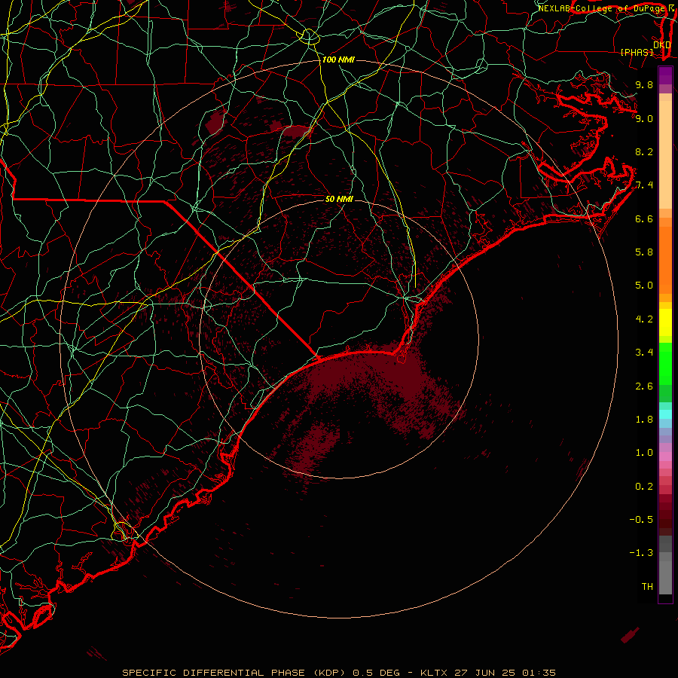Click the "100 NMI" range ring label

(338, 60)
